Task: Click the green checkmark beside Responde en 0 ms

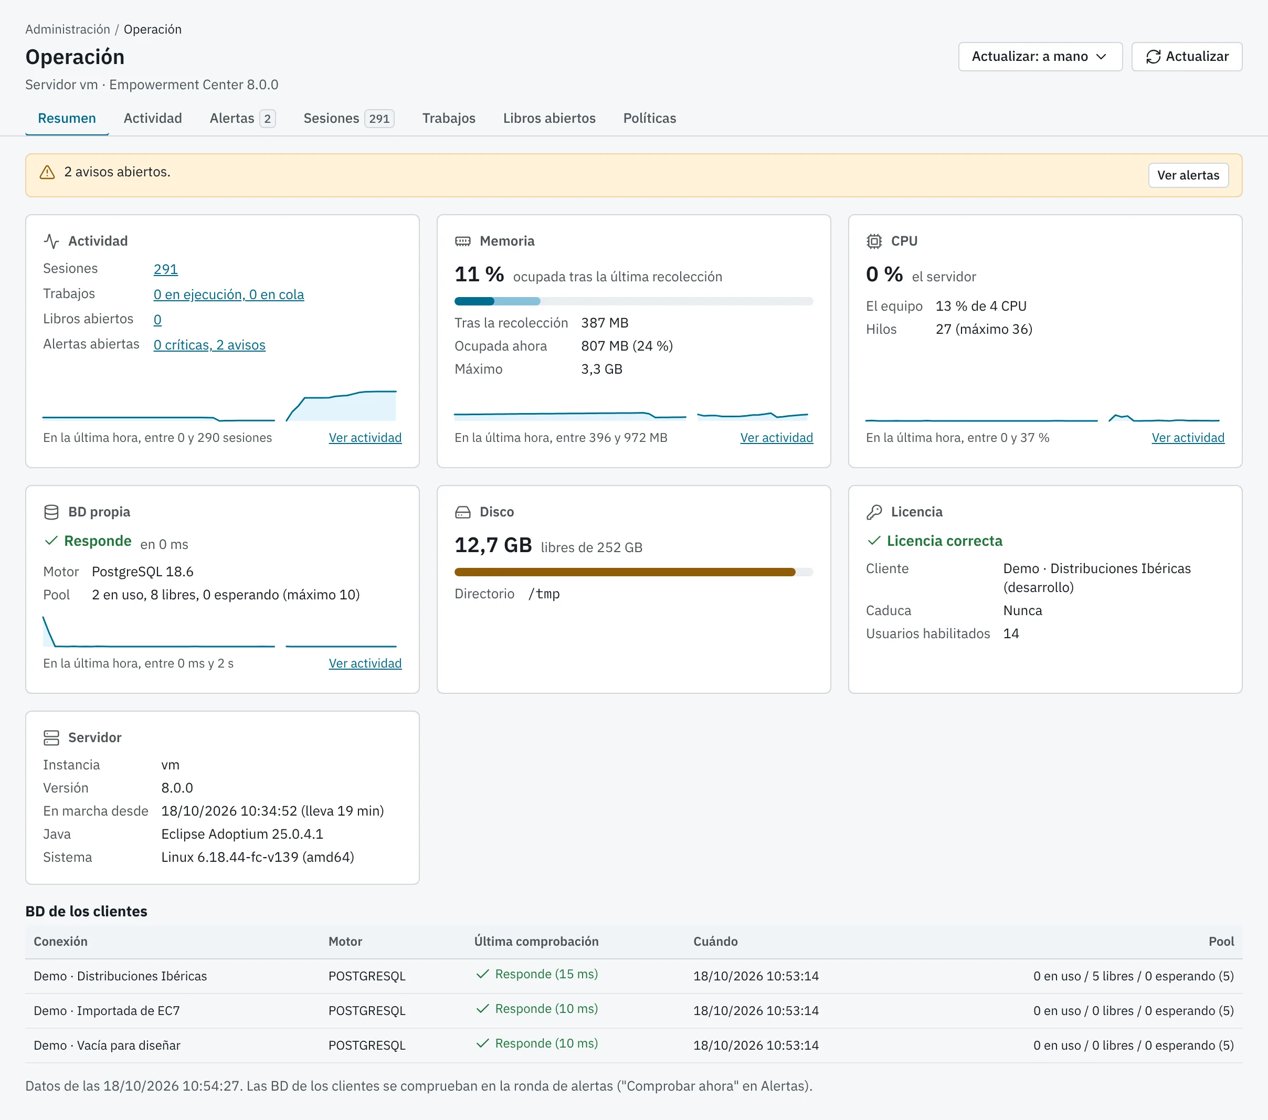Action: [x=51, y=541]
